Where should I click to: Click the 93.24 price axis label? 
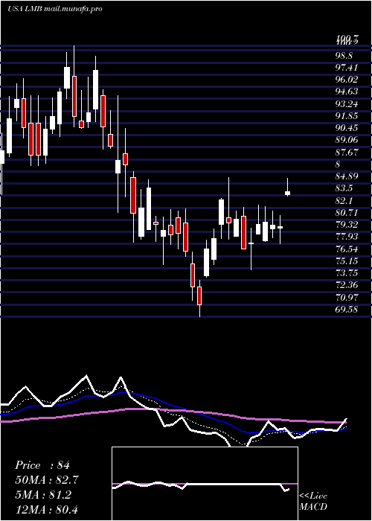(347, 104)
